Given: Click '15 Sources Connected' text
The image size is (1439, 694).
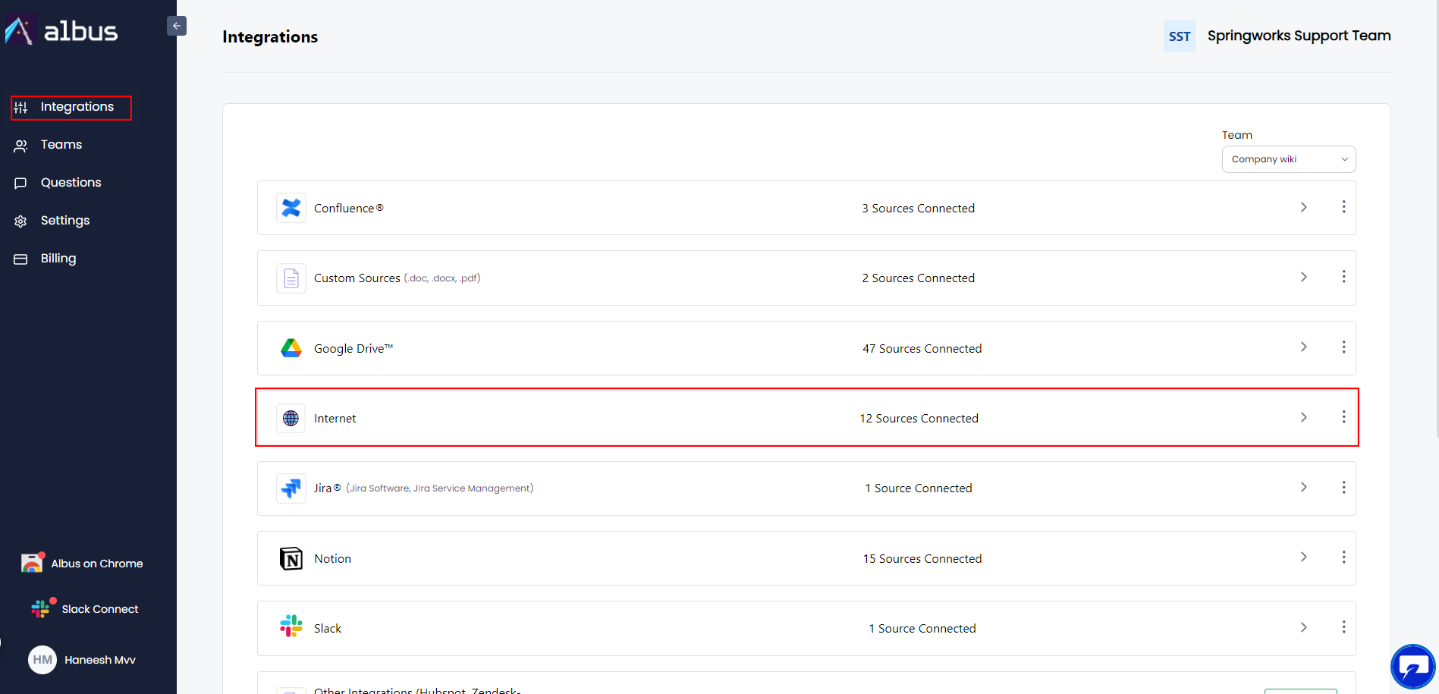Looking at the screenshot, I should pos(922,559).
